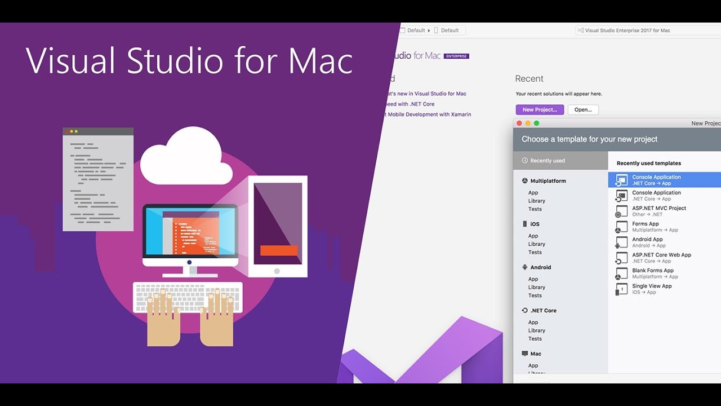Click the clock icon beside Recently used
Viewport: 721px width, 406px height.
(x=525, y=161)
